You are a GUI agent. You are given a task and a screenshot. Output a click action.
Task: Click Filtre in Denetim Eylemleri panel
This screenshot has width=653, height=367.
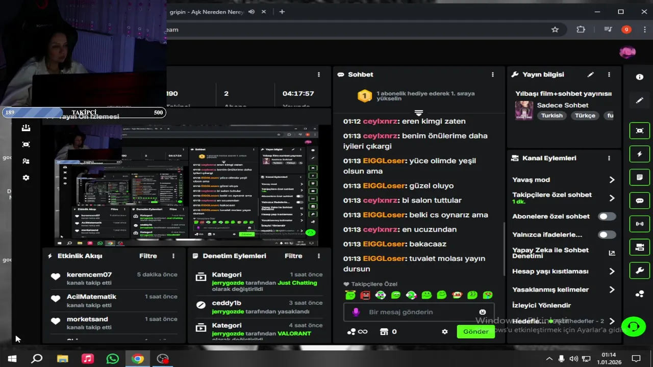293,256
